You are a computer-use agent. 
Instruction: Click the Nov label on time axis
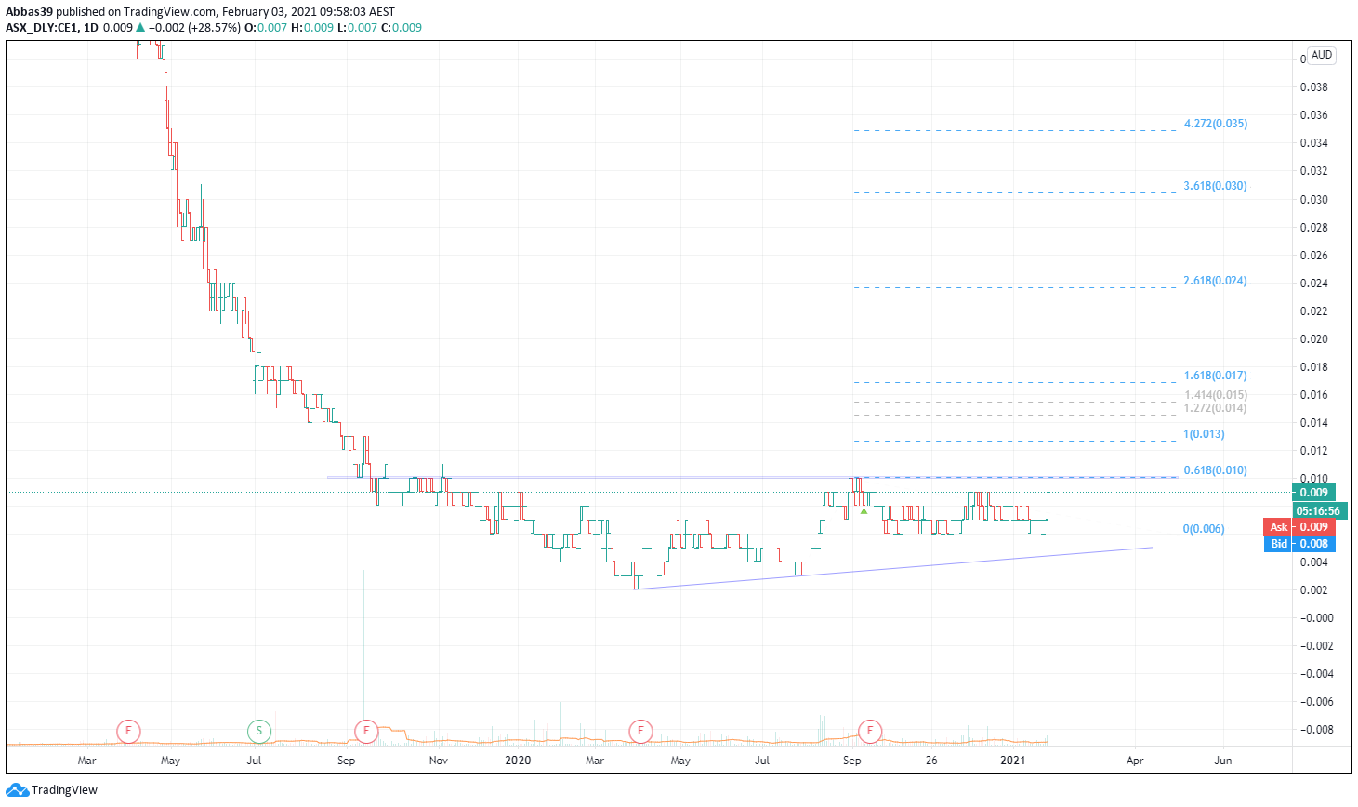click(439, 761)
